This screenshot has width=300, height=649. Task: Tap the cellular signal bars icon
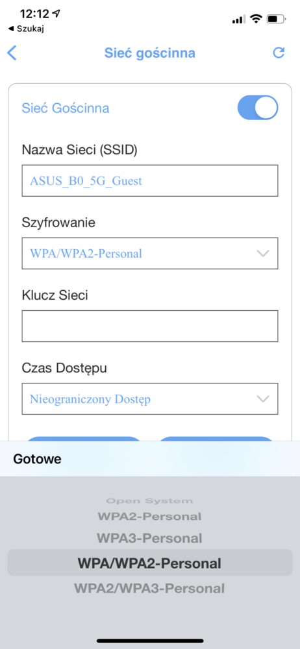(239, 19)
